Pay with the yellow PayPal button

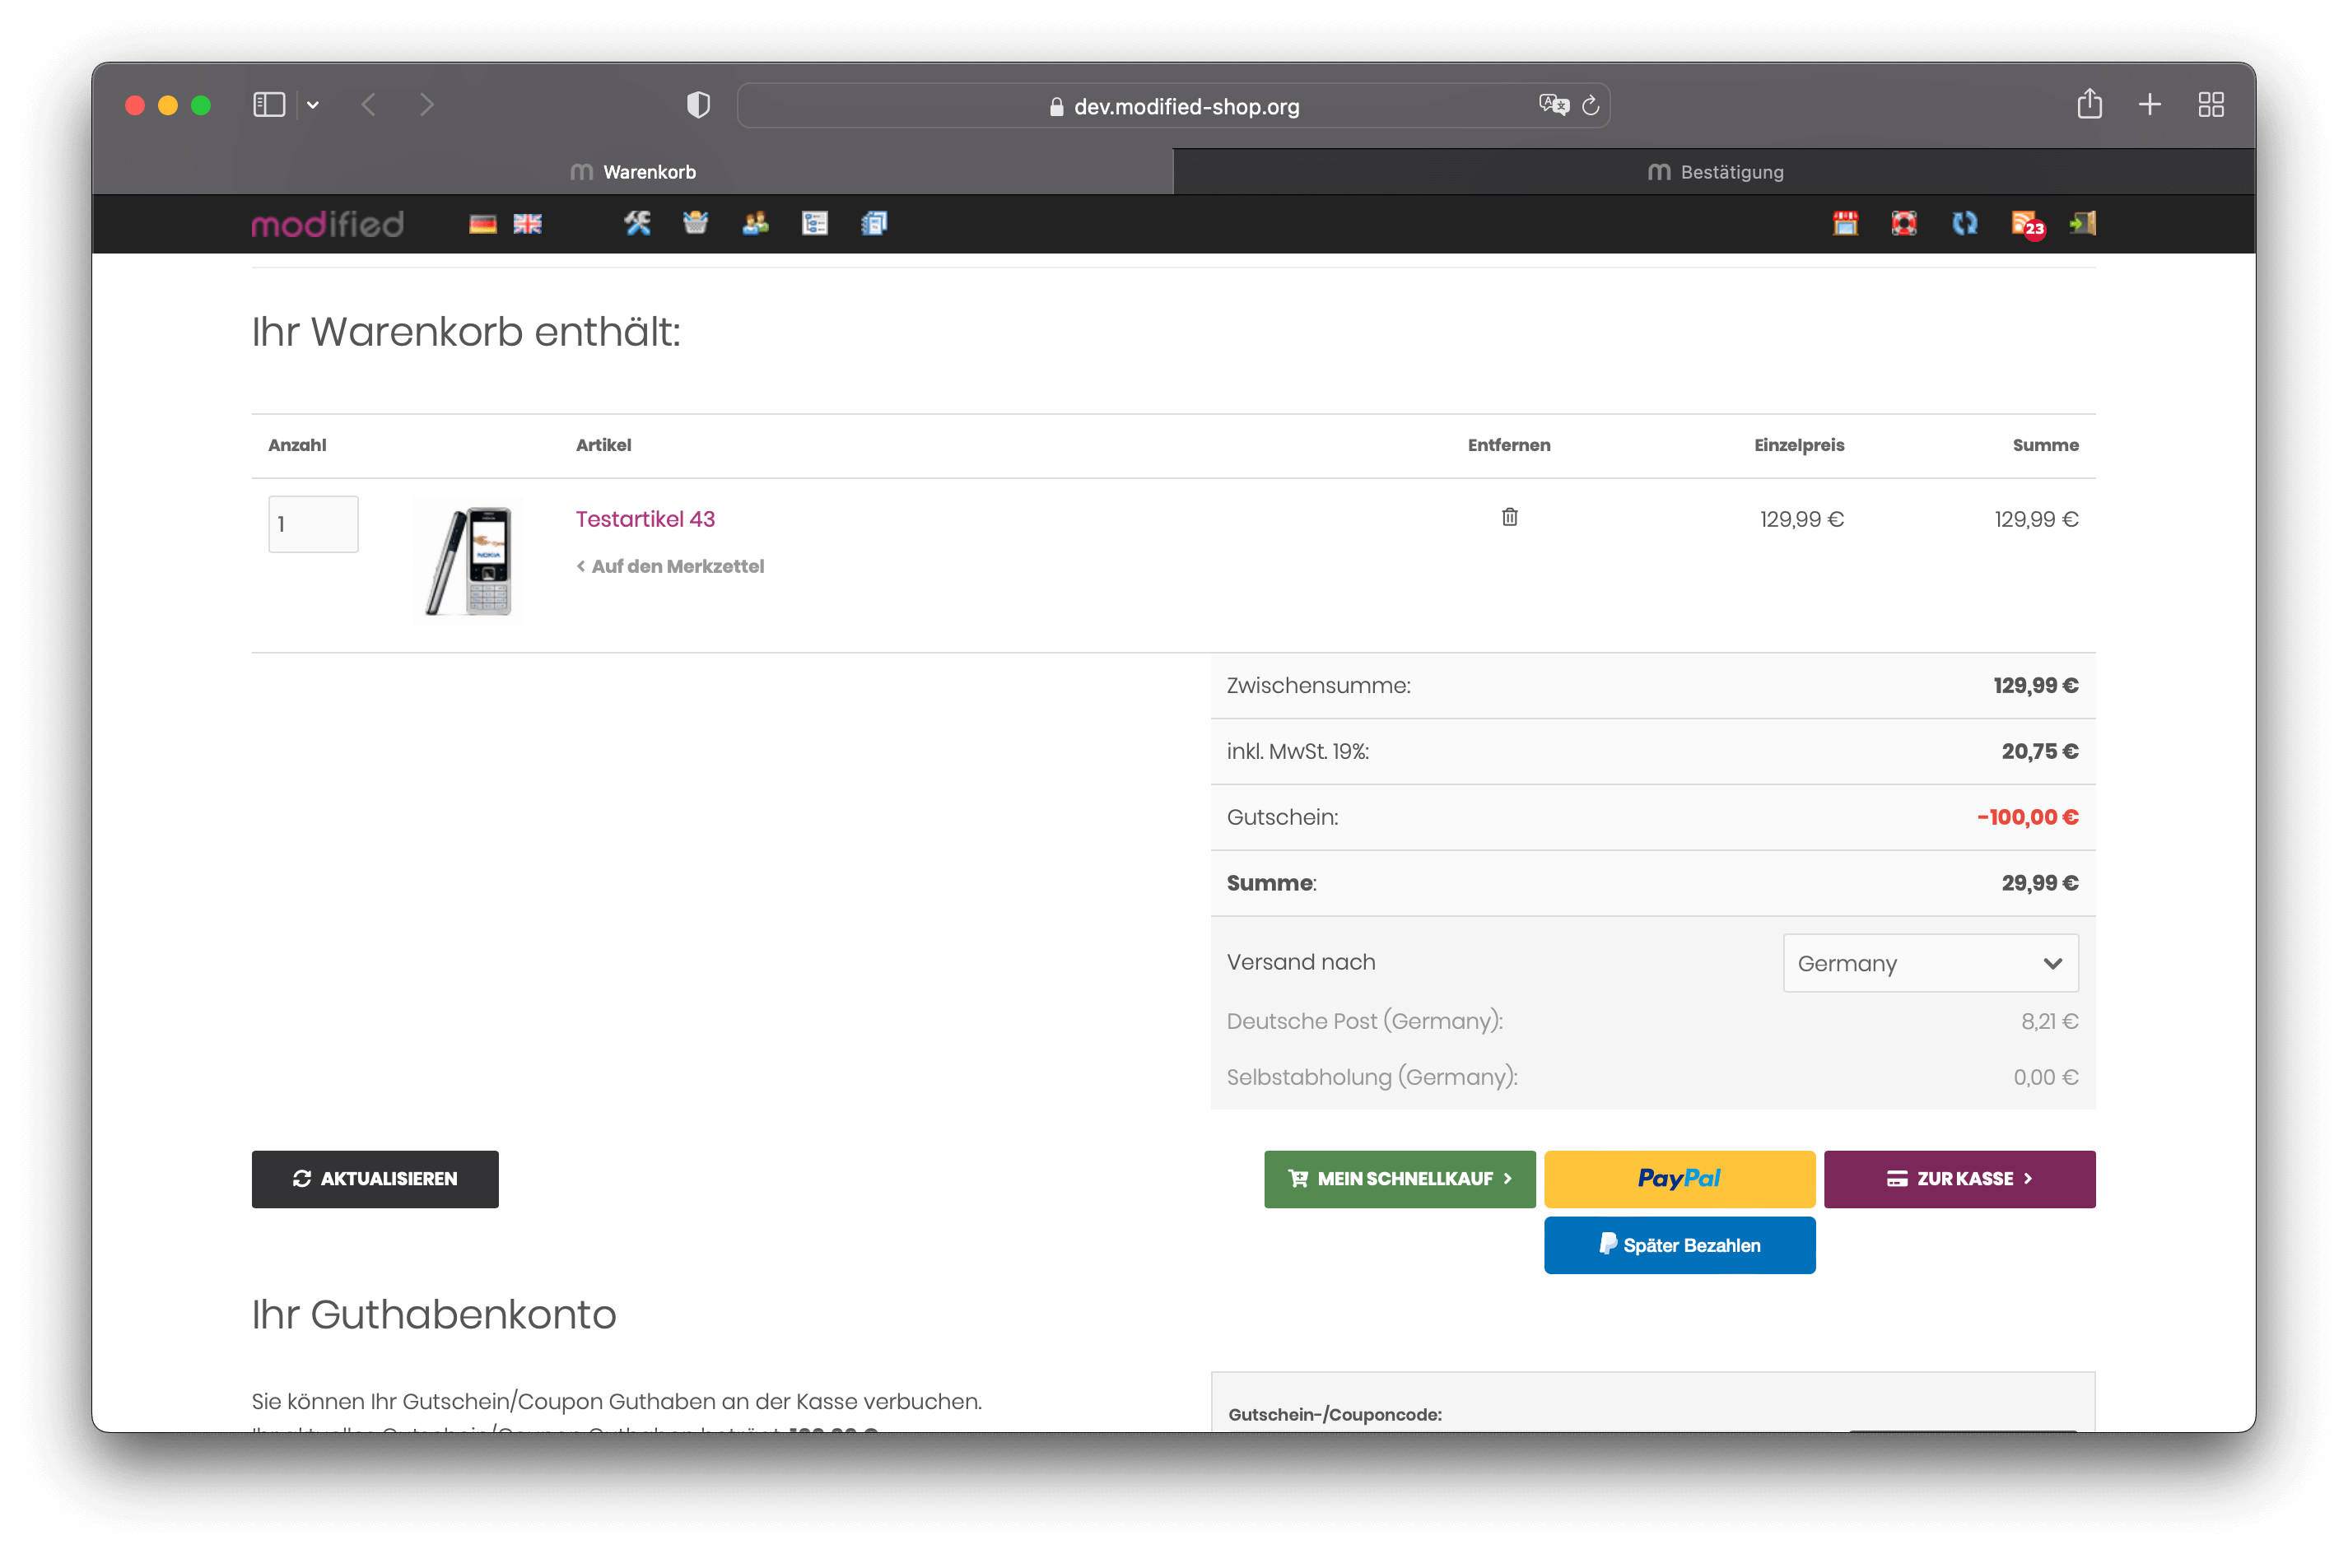coord(1679,1179)
